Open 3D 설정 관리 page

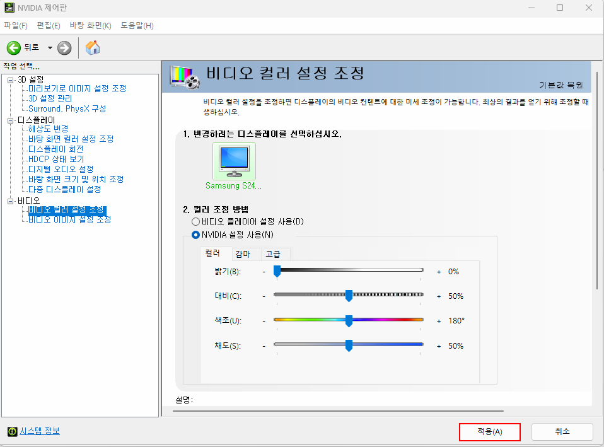click(50, 98)
